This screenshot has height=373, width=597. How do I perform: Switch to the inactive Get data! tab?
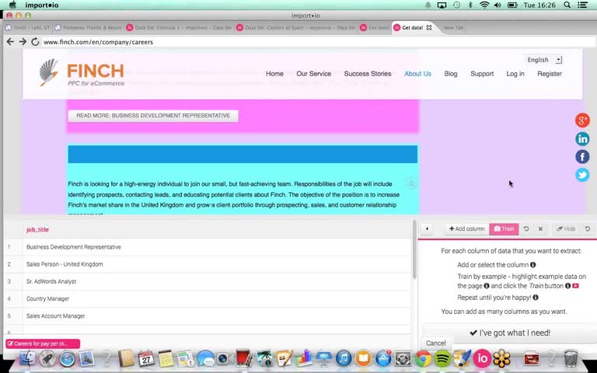click(x=375, y=27)
